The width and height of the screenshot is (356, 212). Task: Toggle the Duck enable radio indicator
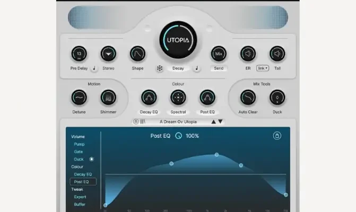[92, 159]
